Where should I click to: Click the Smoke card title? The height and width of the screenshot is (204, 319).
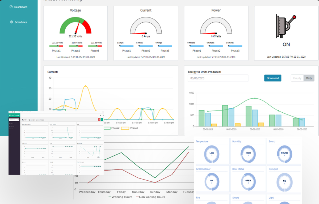pyautogui.click(x=236, y=198)
